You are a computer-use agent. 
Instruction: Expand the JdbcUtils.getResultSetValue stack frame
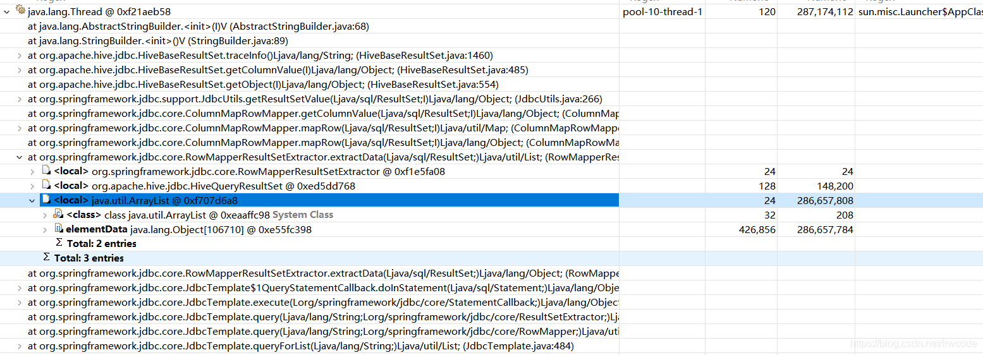[x=20, y=99]
